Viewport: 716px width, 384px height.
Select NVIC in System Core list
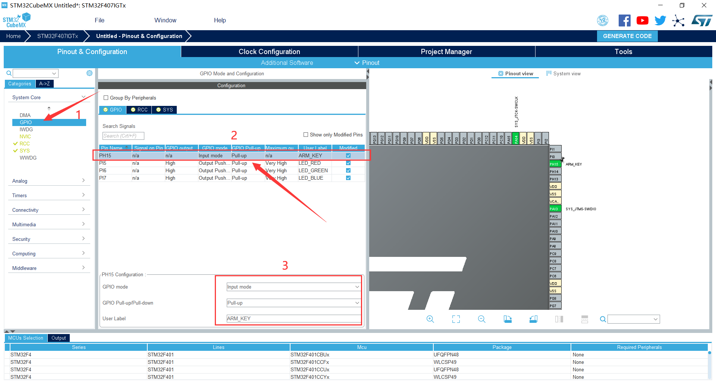click(25, 137)
